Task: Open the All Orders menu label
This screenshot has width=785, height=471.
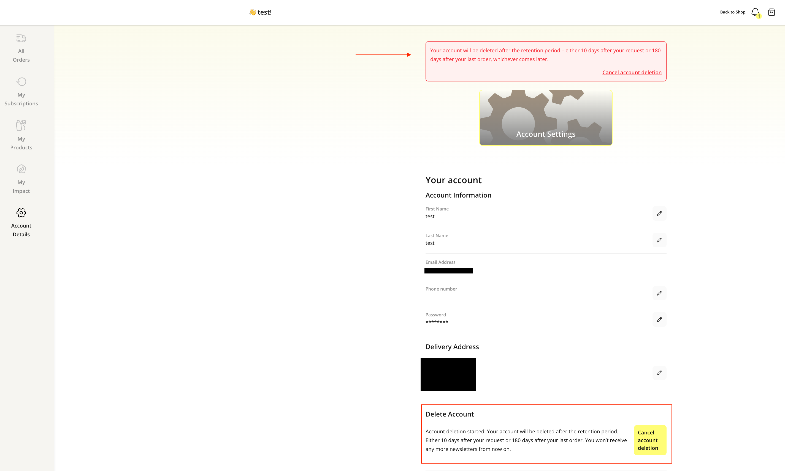Action: tap(21, 55)
